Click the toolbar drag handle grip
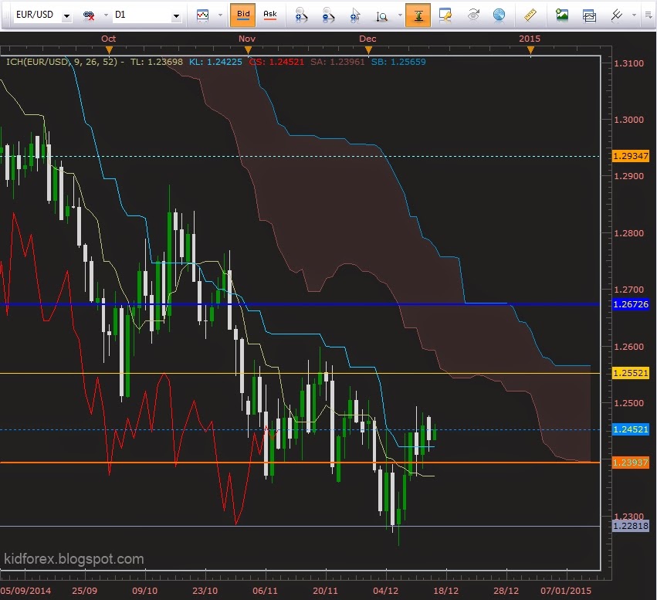Screen dimensions: 657x600 tap(6, 15)
